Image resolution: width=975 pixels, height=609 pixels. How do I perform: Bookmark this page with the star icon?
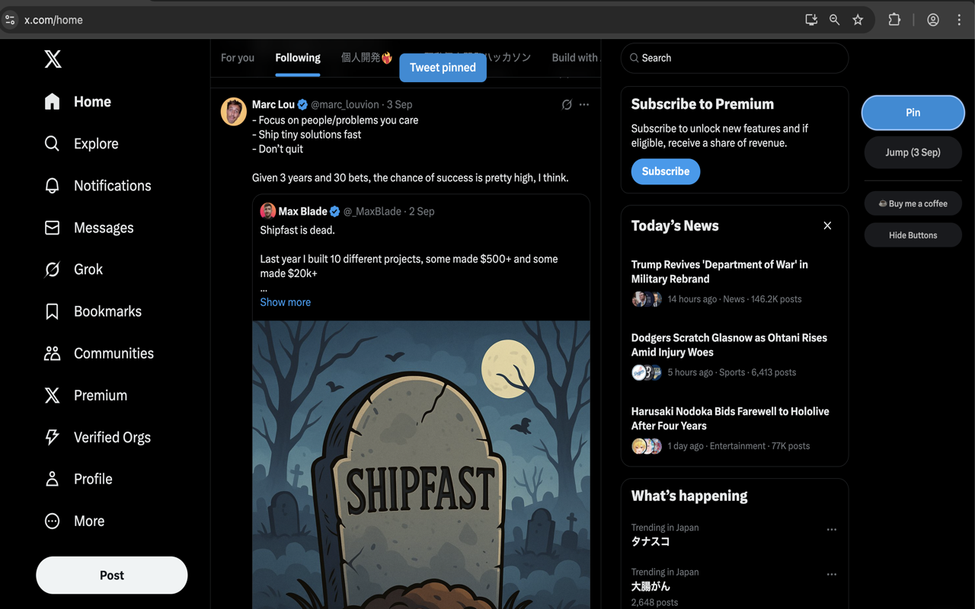pyautogui.click(x=858, y=20)
